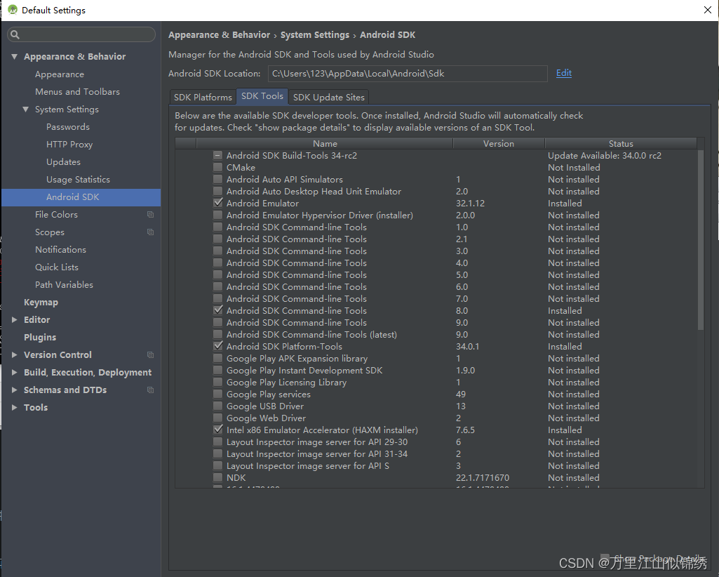The image size is (719, 577).
Task: Open the Appearance settings page
Action: (x=59, y=74)
